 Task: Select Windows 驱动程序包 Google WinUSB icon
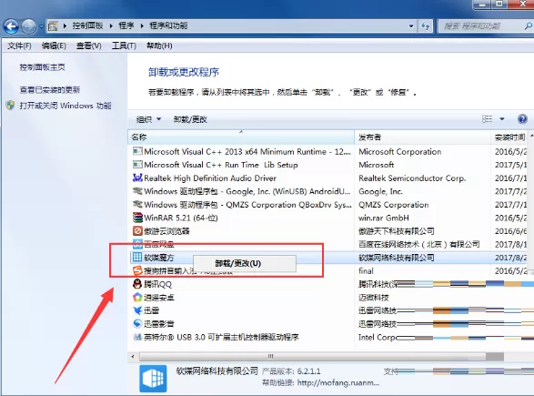pos(137,191)
